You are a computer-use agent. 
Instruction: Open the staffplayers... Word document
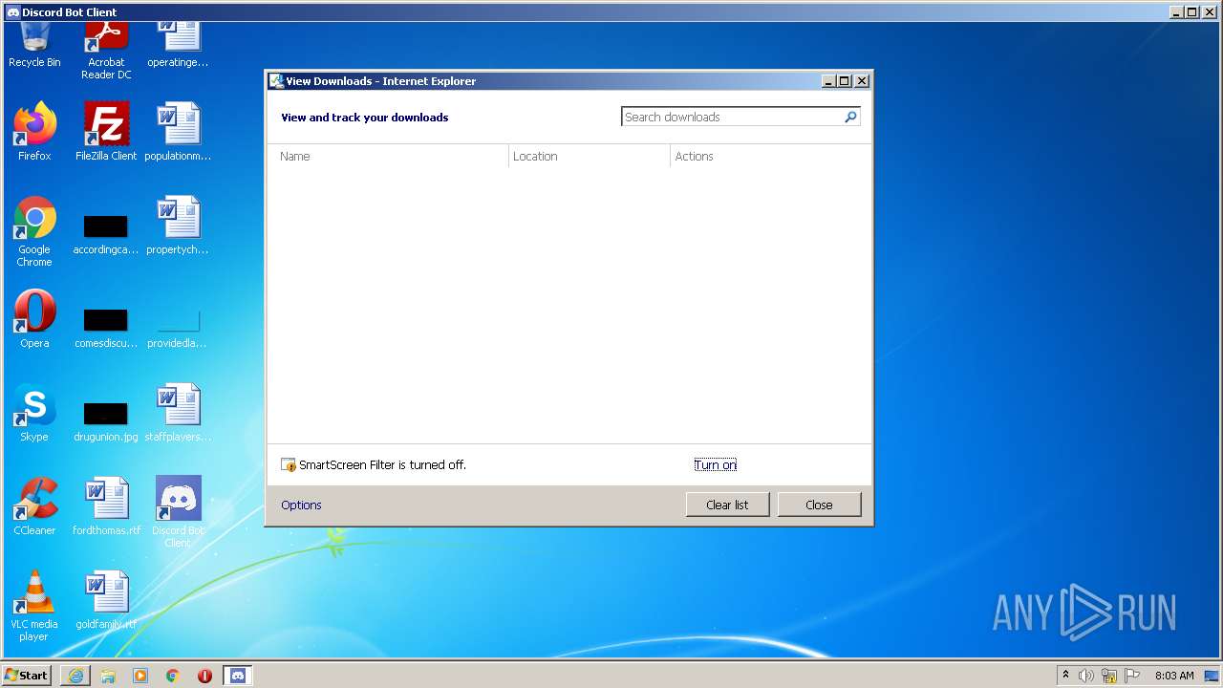pyautogui.click(x=178, y=413)
